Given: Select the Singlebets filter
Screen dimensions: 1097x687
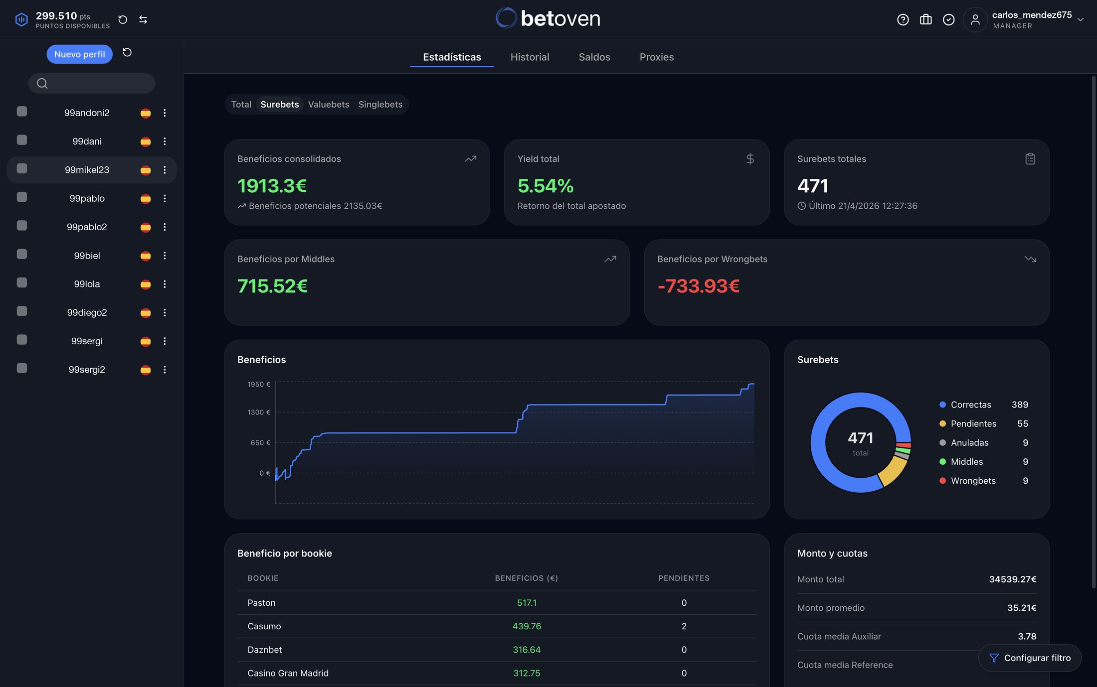Looking at the screenshot, I should click(380, 104).
